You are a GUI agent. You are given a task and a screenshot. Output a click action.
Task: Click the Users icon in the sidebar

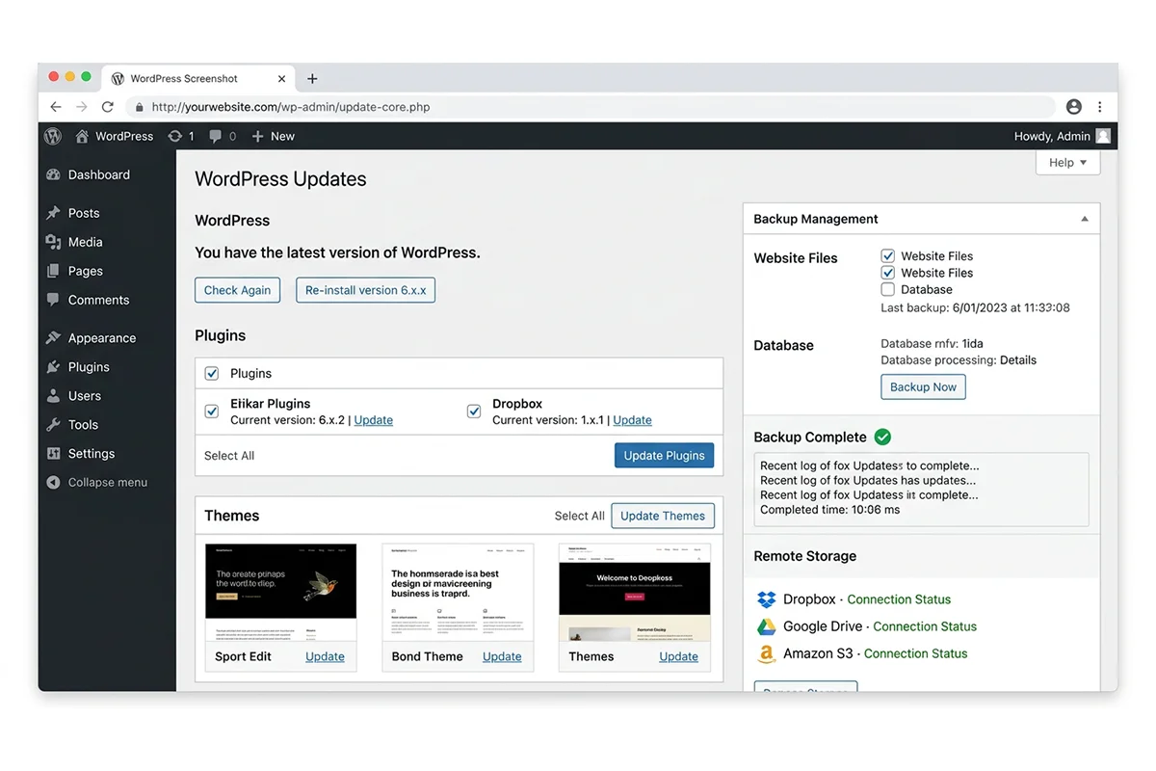[53, 396]
